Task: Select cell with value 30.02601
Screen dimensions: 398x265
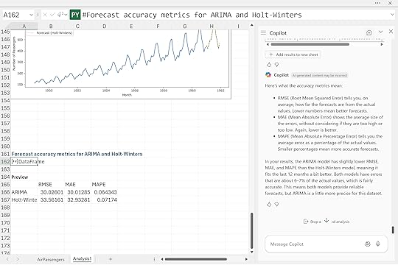Action: coord(52,192)
